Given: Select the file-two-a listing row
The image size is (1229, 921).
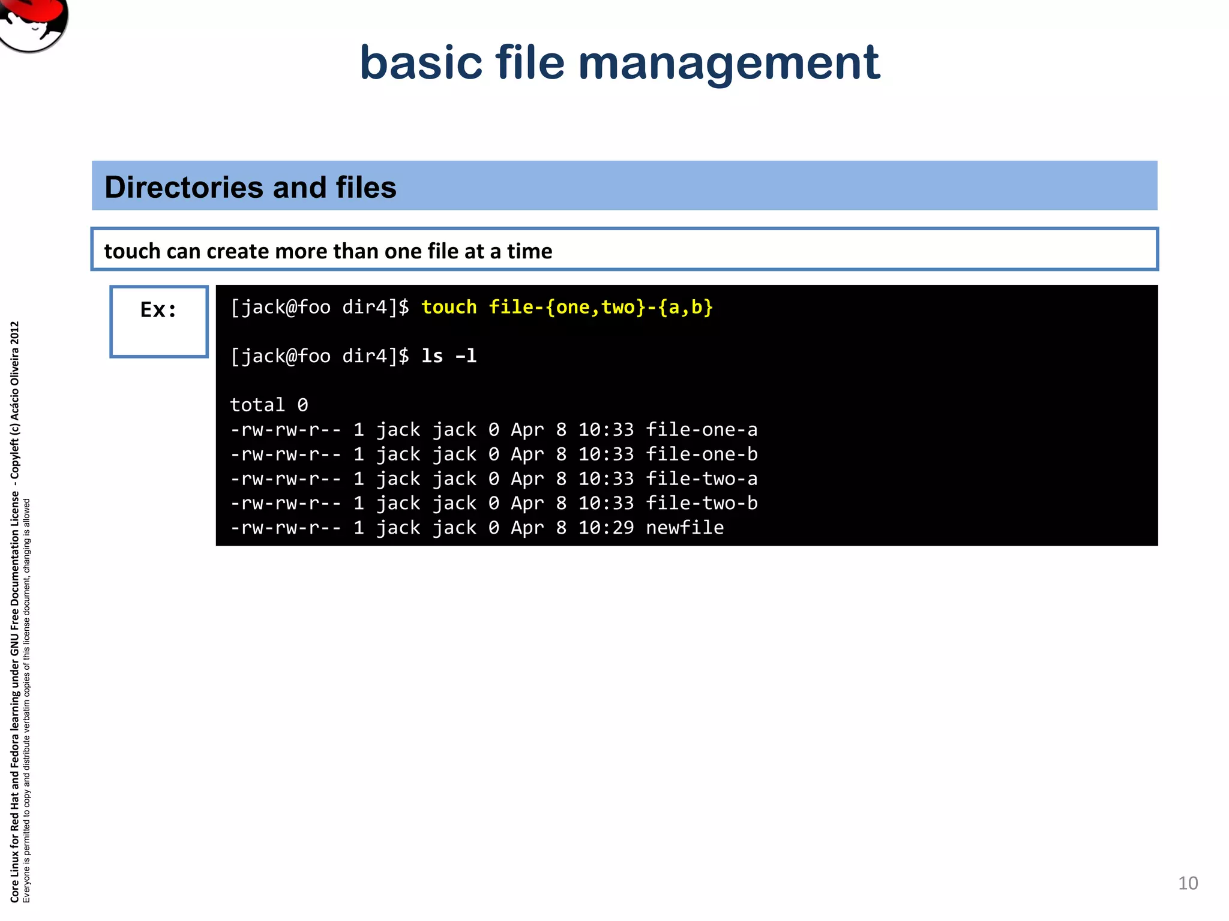Looking at the screenshot, I should pos(494,479).
